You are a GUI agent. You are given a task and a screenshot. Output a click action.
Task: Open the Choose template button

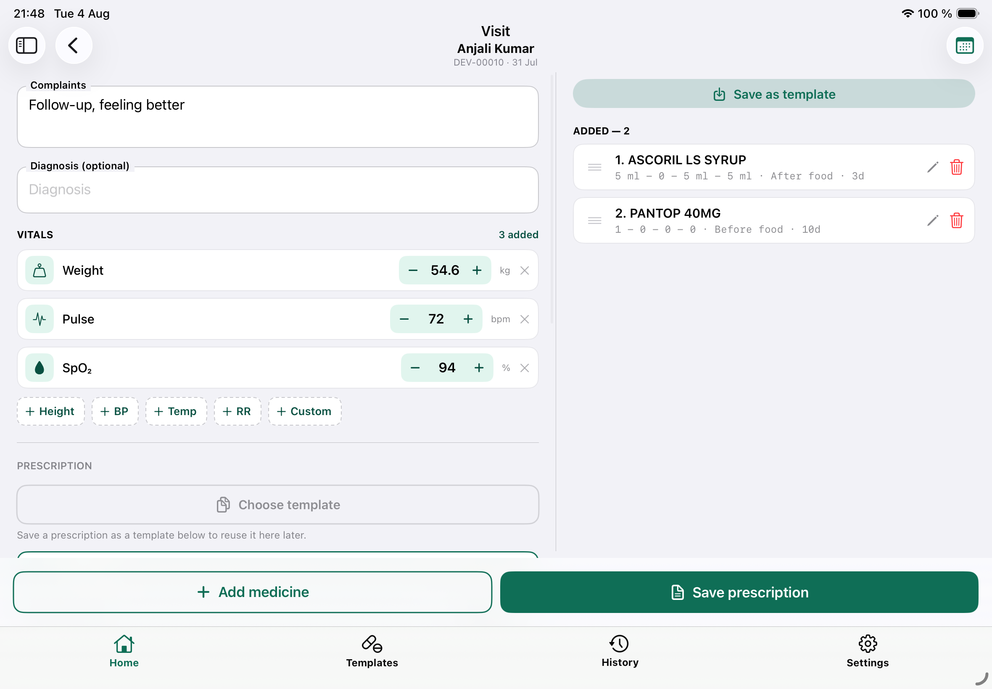pyautogui.click(x=278, y=505)
